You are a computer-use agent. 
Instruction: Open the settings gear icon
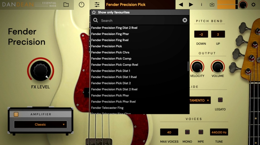253,5
